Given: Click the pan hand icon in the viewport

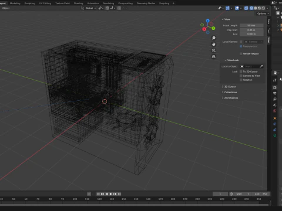Looking at the screenshot, I should (x=214, y=44).
